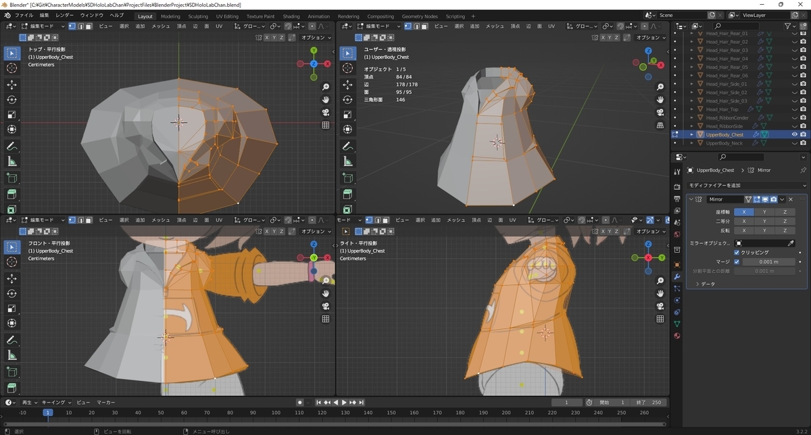Click frame 100 on the timeline ruler
This screenshot has height=435, width=811.
[x=276, y=412]
